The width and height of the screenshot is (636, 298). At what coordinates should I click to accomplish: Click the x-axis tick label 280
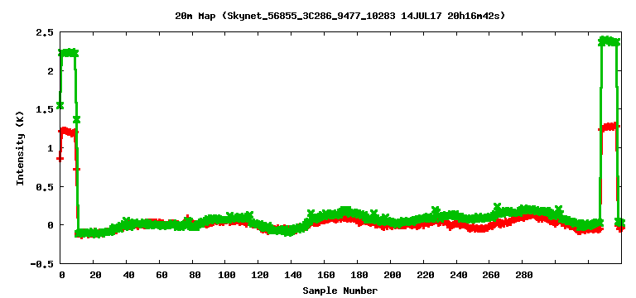[x=523, y=275]
